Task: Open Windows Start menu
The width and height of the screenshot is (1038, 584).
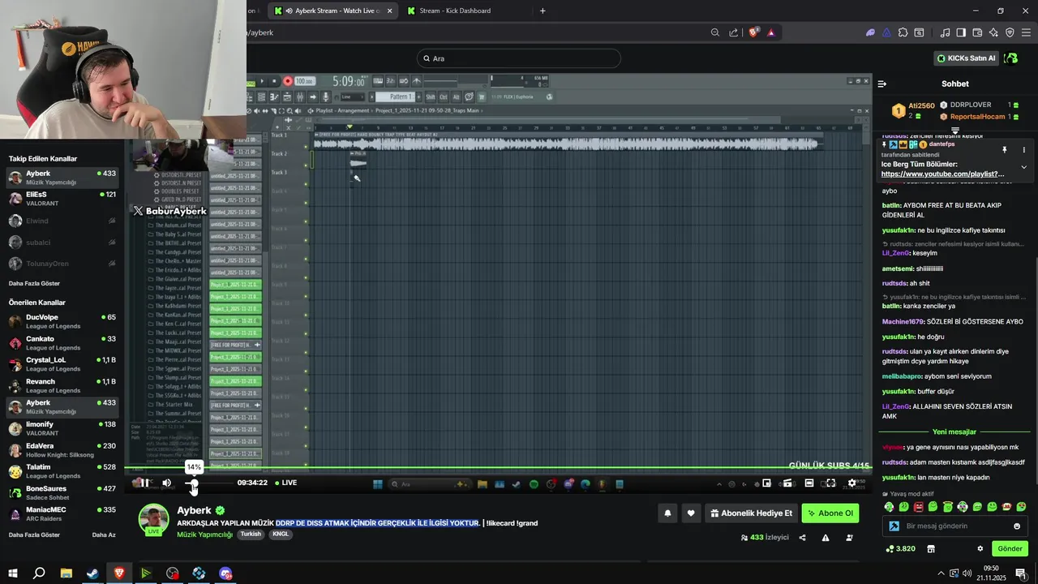Action: click(12, 573)
